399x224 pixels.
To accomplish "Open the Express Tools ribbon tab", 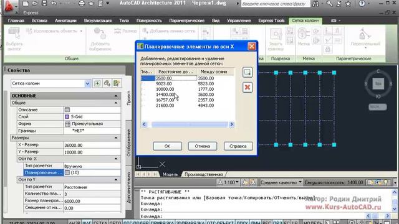I will tap(271, 21).
